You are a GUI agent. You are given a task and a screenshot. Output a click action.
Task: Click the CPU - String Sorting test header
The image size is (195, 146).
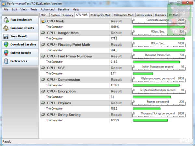(64, 115)
